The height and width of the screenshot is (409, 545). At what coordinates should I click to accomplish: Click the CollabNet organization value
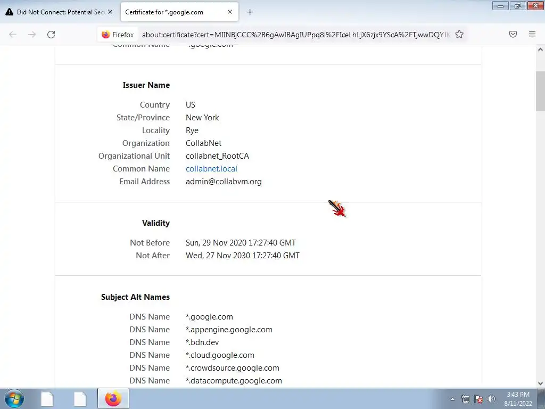coord(203,143)
